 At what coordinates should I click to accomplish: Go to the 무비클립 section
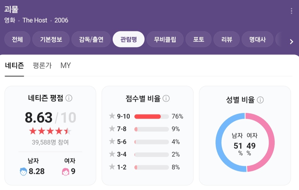[x=165, y=39]
